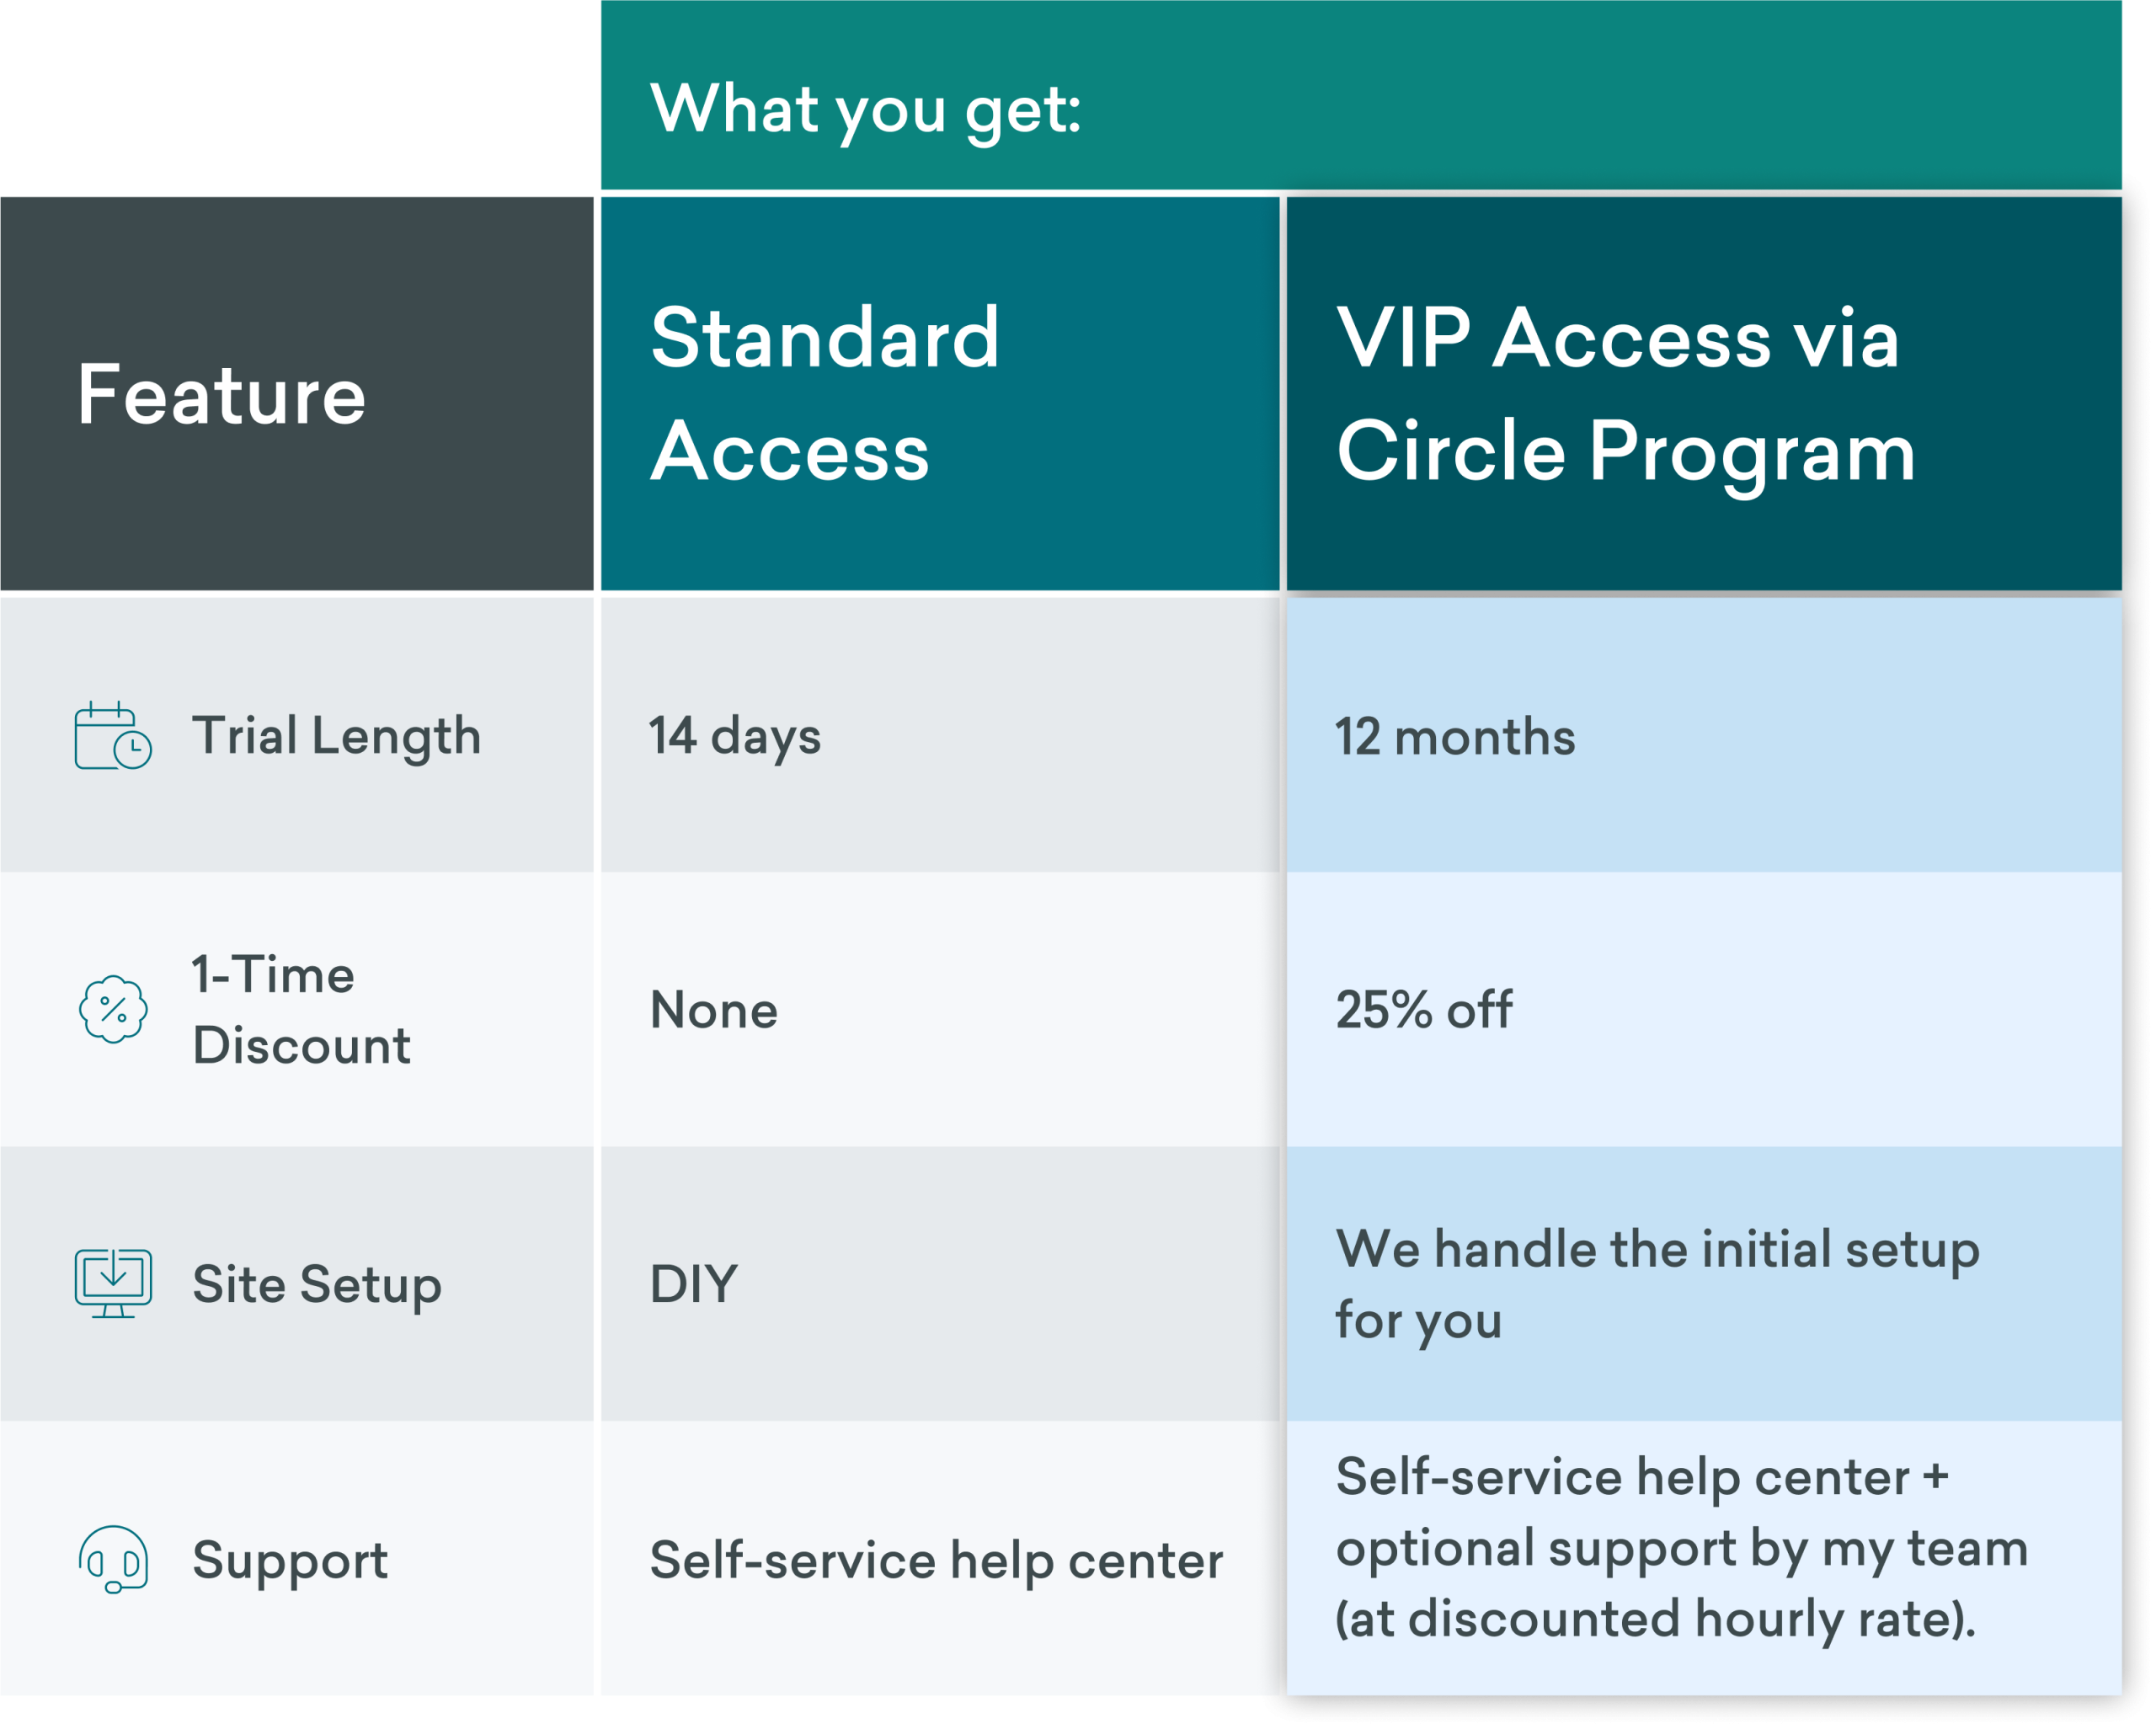Select the "12 months" VIP trial cell
2156x1729 pixels.
pyautogui.click(x=1455, y=737)
